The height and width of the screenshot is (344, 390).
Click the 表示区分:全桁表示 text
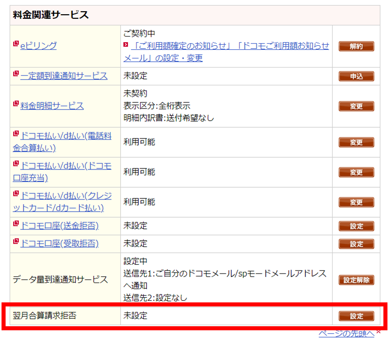pos(157,106)
